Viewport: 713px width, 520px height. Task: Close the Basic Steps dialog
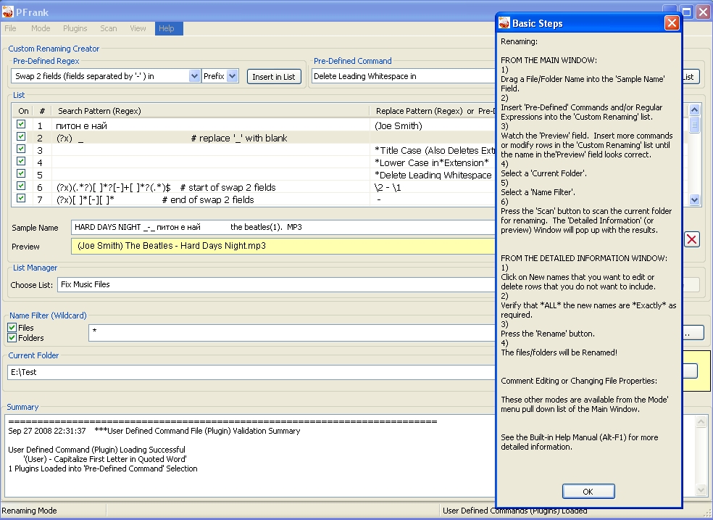point(672,23)
